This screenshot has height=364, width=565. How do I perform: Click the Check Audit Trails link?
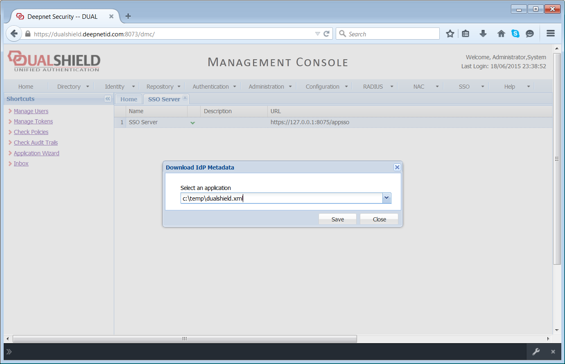[36, 143]
